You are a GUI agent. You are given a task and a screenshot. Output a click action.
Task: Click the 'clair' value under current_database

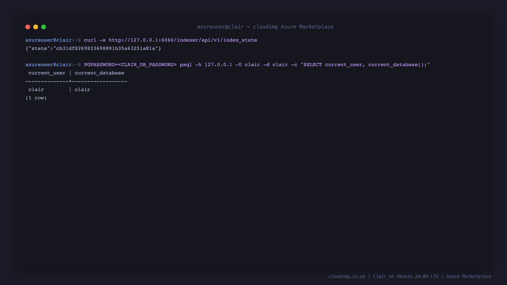pos(82,89)
